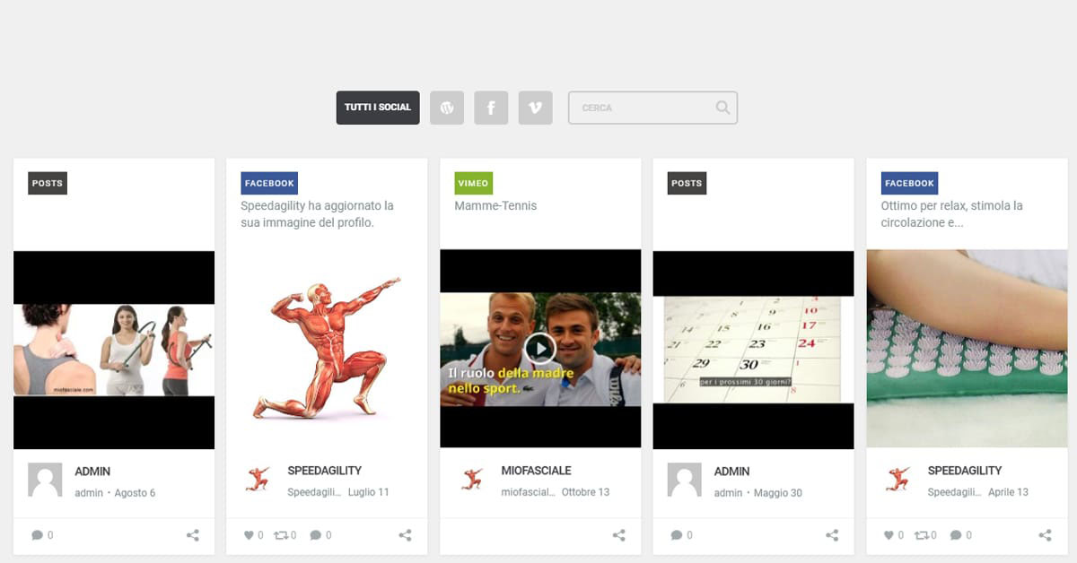Retweet icon on Aprile 13 post

[924, 535]
